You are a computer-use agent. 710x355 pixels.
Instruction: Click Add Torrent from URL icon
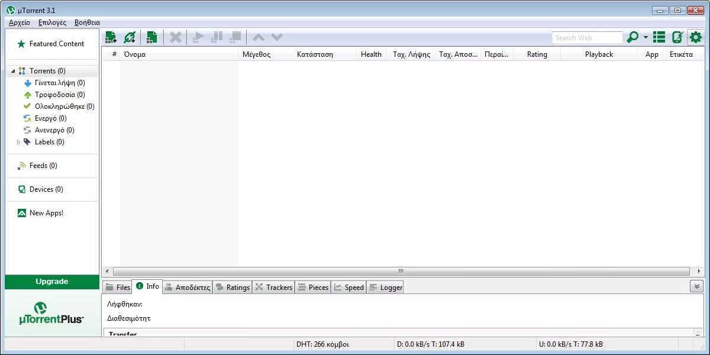click(130, 37)
